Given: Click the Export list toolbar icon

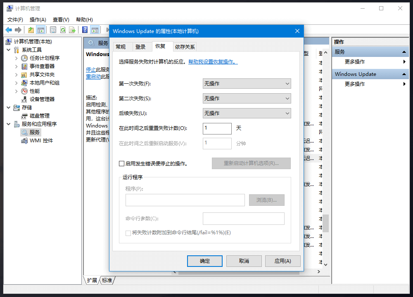Looking at the screenshot, I should pyautogui.click(x=72, y=30).
